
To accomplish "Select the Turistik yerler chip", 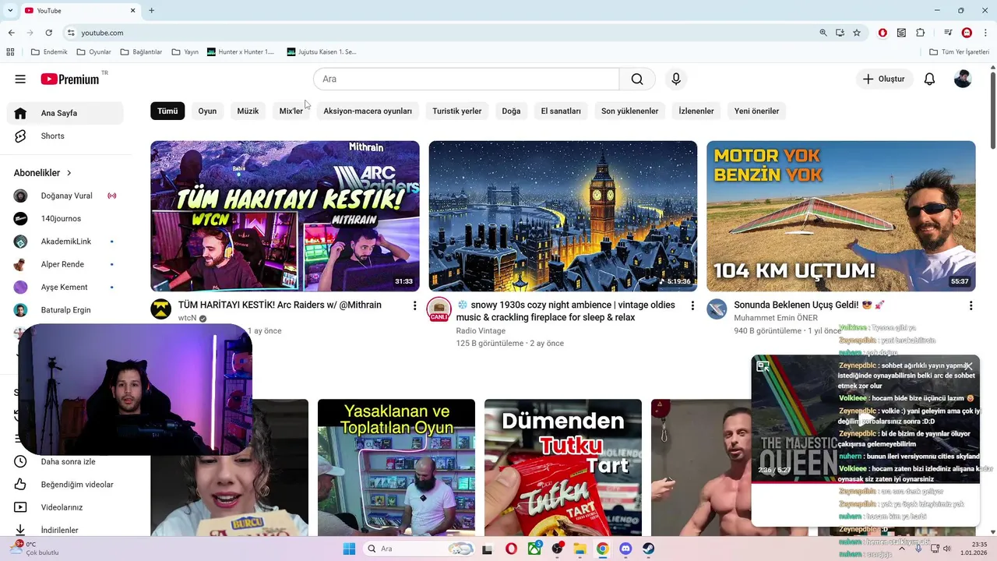I will pos(457,111).
